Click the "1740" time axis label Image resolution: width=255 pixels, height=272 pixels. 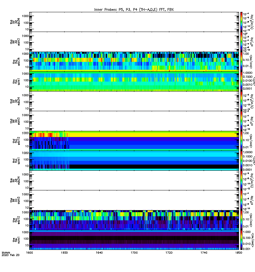pyautogui.click(x=204, y=253)
